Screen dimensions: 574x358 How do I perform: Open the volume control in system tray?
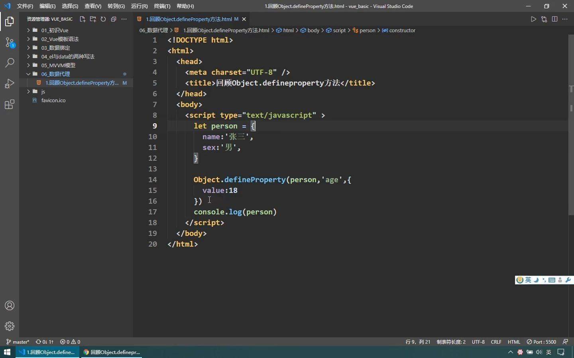pos(539,352)
